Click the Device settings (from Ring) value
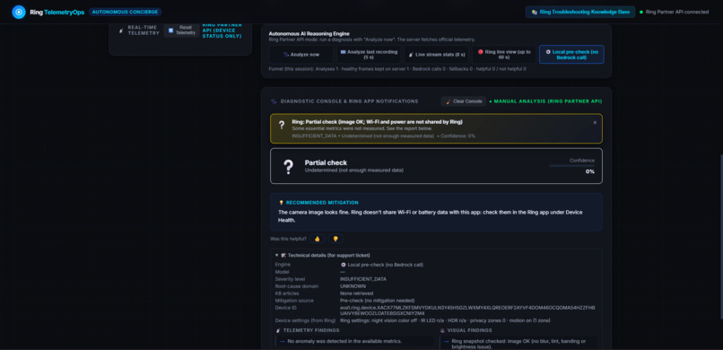Image resolution: width=723 pixels, height=350 pixels. (x=445, y=320)
